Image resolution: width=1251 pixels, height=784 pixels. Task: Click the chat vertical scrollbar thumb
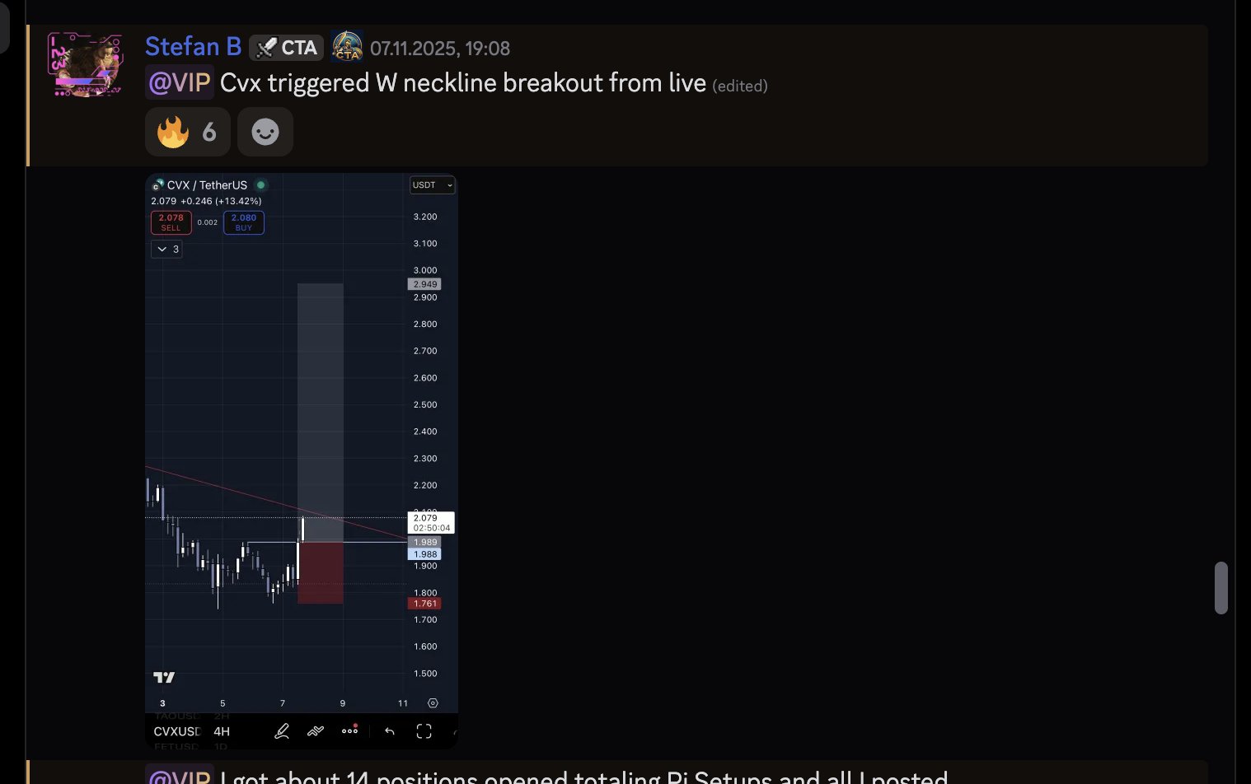(x=1221, y=588)
